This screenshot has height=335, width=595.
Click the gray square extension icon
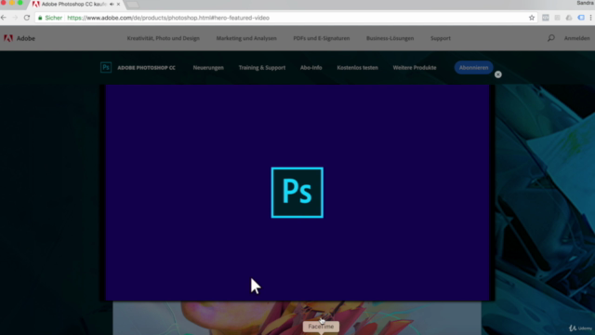coord(557,18)
